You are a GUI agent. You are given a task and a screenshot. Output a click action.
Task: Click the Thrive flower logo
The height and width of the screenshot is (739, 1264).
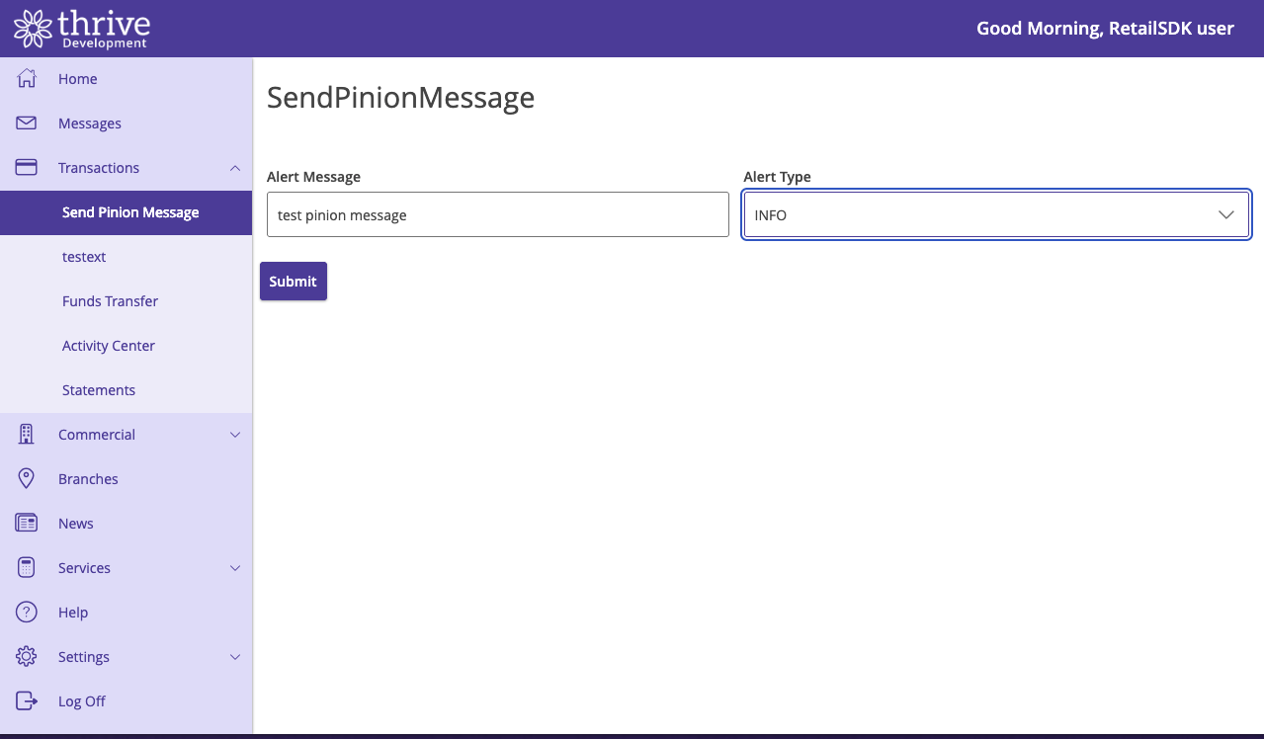pyautogui.click(x=33, y=29)
